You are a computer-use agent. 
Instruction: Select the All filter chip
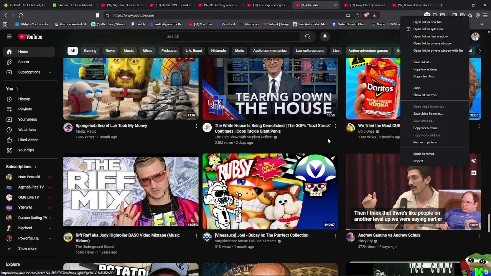(72, 51)
